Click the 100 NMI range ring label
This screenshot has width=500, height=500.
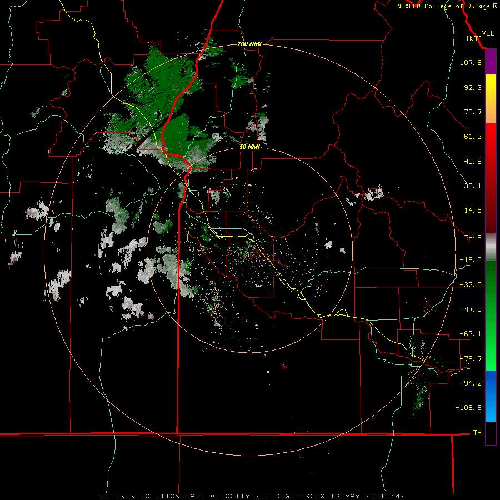(249, 44)
